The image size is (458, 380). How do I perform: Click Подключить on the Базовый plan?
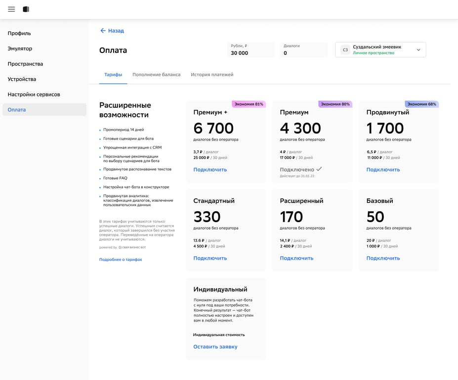[x=383, y=258]
